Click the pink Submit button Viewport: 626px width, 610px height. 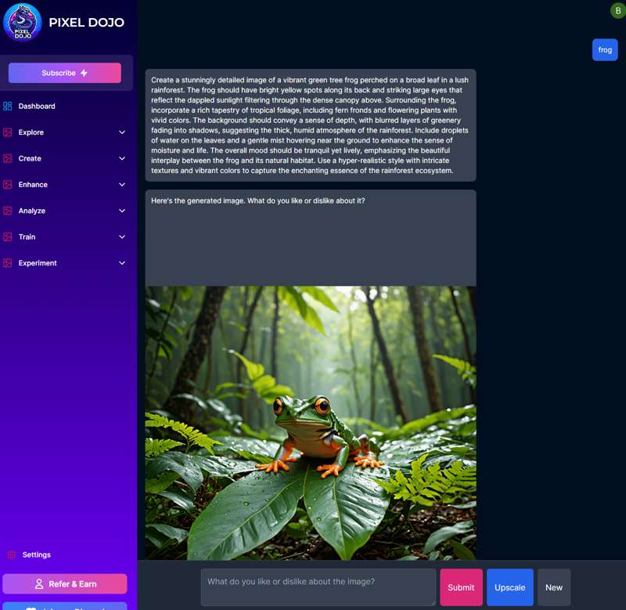click(x=461, y=587)
